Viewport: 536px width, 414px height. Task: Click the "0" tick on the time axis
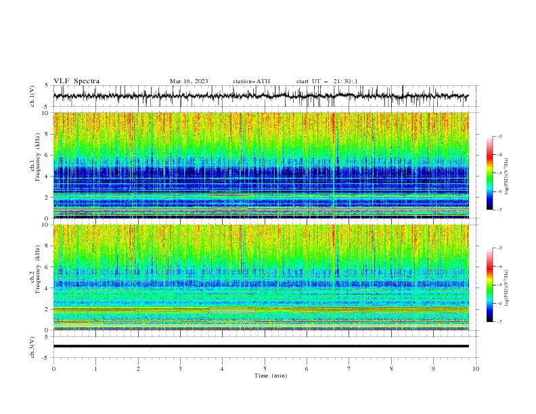tap(53, 369)
